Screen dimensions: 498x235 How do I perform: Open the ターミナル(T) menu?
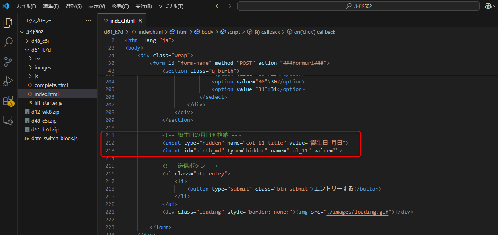pos(171,6)
